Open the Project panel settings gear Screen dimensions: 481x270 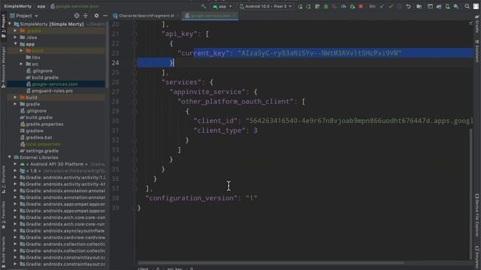[96, 16]
